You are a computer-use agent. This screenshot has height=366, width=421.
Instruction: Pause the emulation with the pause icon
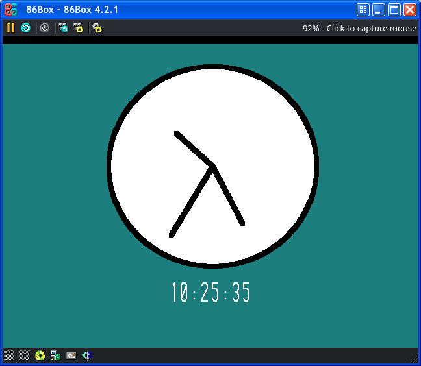click(10, 28)
